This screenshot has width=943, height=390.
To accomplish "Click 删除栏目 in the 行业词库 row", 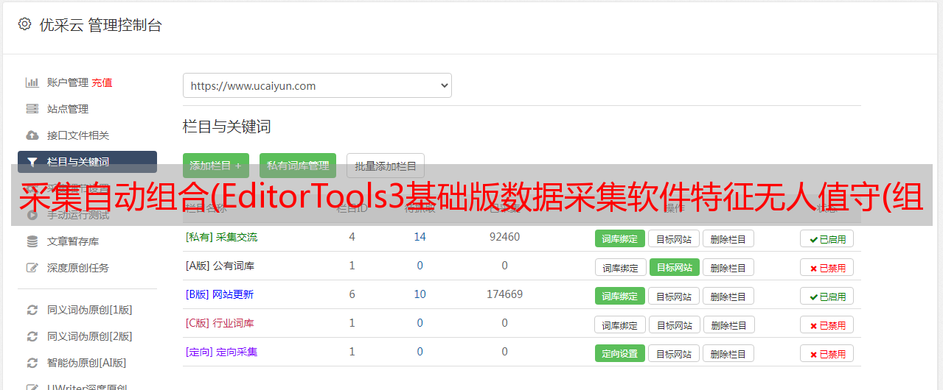I will [729, 325].
